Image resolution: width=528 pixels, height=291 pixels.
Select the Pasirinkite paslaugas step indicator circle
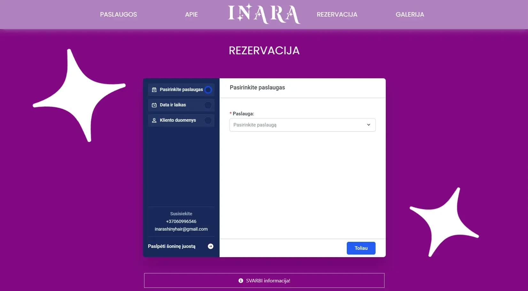click(208, 90)
